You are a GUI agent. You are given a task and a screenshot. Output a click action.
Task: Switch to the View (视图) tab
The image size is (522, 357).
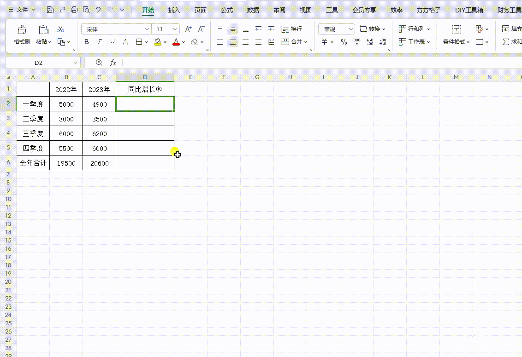click(306, 10)
